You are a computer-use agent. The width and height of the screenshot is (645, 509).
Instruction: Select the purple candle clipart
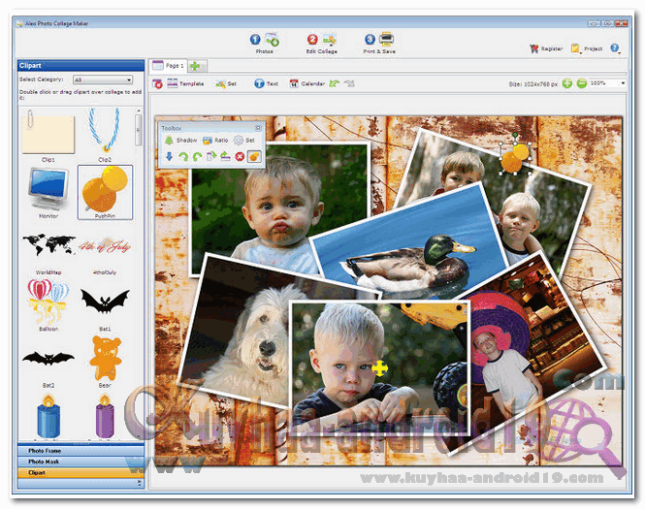click(x=105, y=416)
